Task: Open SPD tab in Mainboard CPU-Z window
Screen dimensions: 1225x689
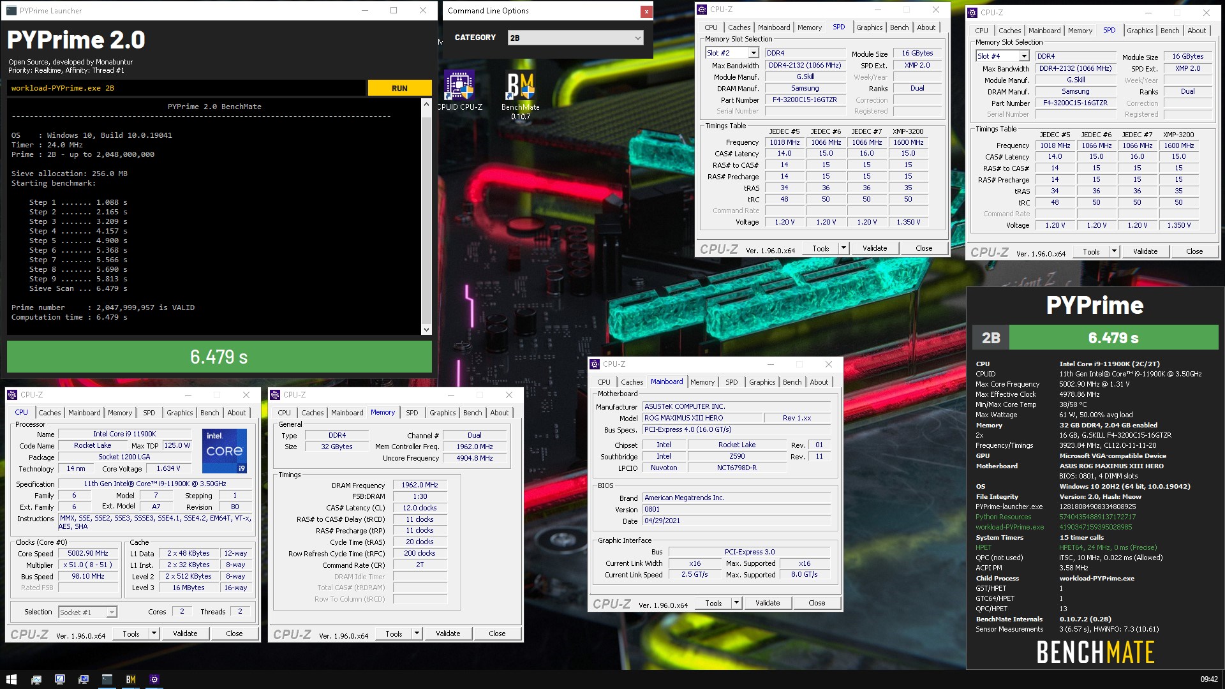Action: (731, 382)
